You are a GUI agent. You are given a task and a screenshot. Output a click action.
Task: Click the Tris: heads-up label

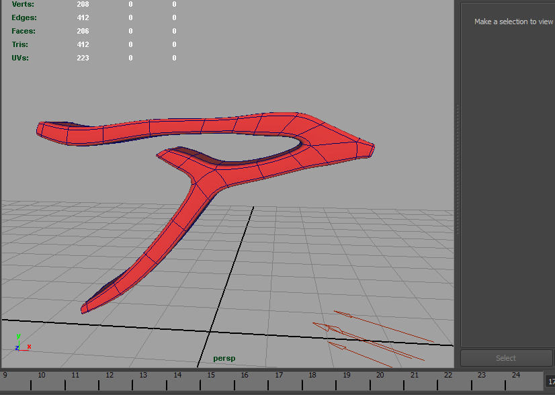(20, 44)
